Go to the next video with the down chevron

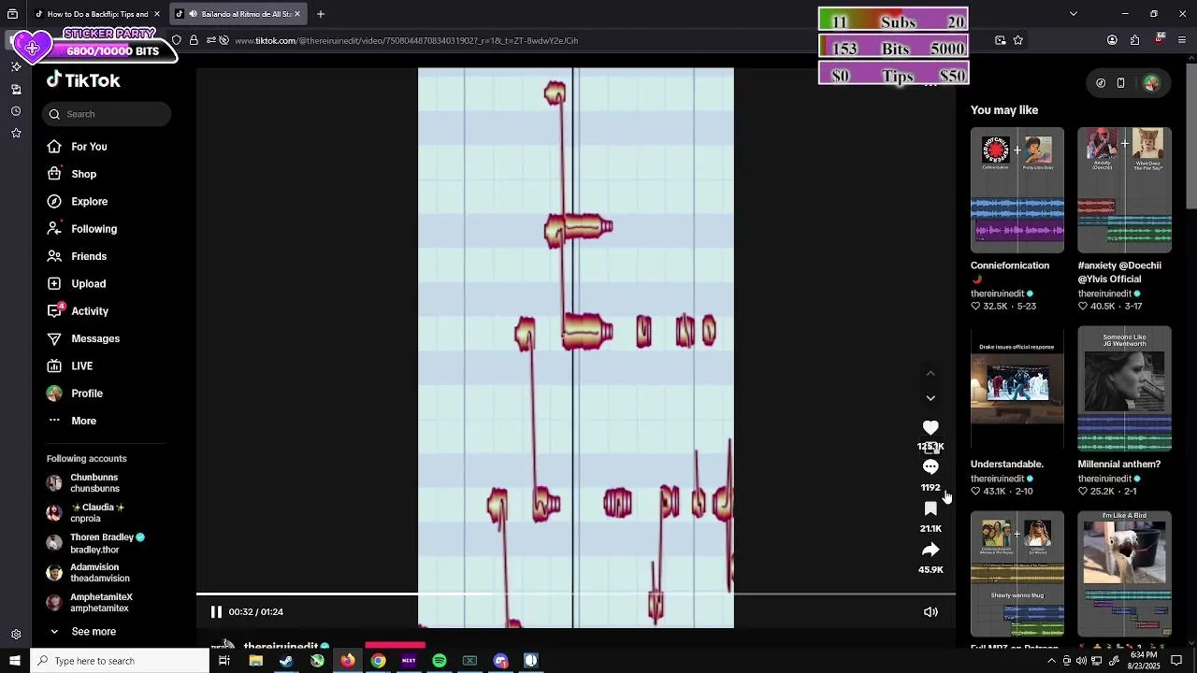tap(930, 398)
